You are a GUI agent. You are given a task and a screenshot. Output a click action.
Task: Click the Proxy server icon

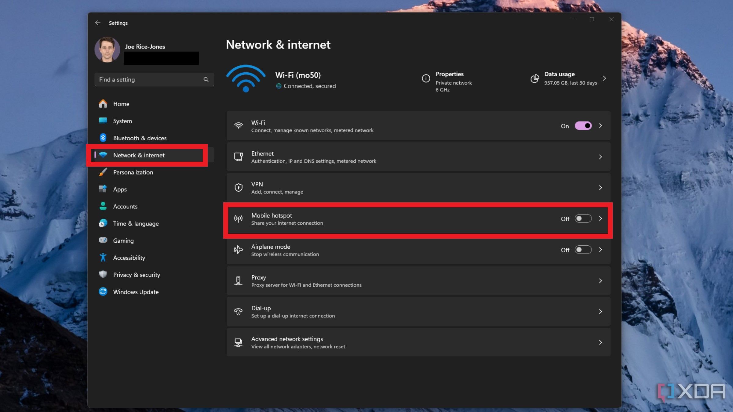point(239,281)
